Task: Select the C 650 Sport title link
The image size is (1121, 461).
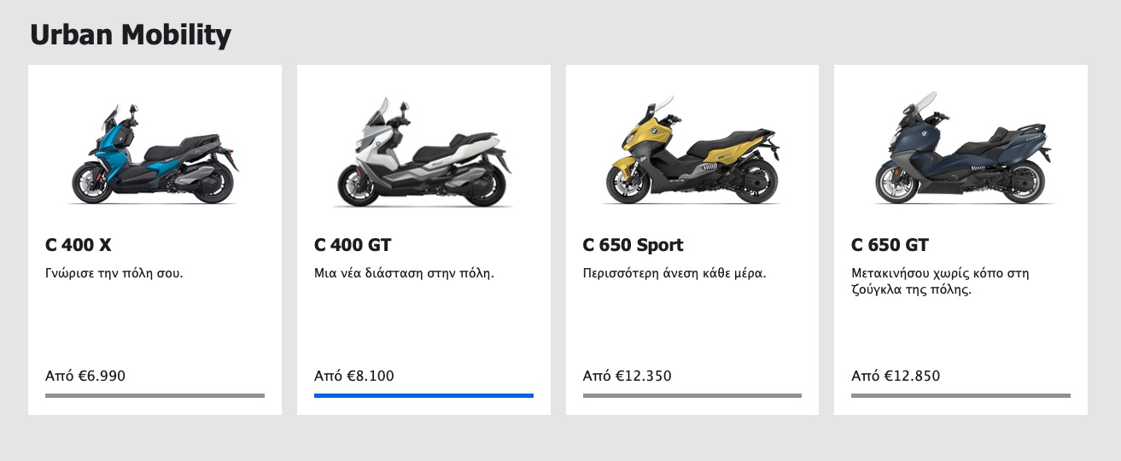Action: point(633,245)
